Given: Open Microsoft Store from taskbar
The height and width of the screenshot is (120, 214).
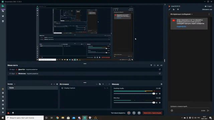Looking at the screenshot, I should tap(68, 118).
